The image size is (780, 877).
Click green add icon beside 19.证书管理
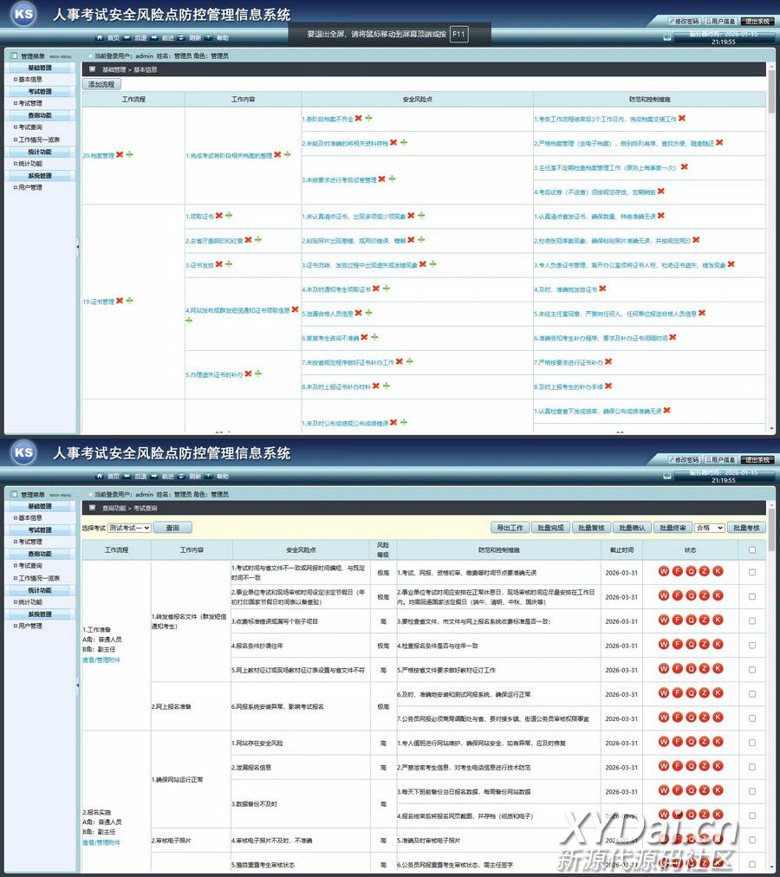click(x=130, y=301)
